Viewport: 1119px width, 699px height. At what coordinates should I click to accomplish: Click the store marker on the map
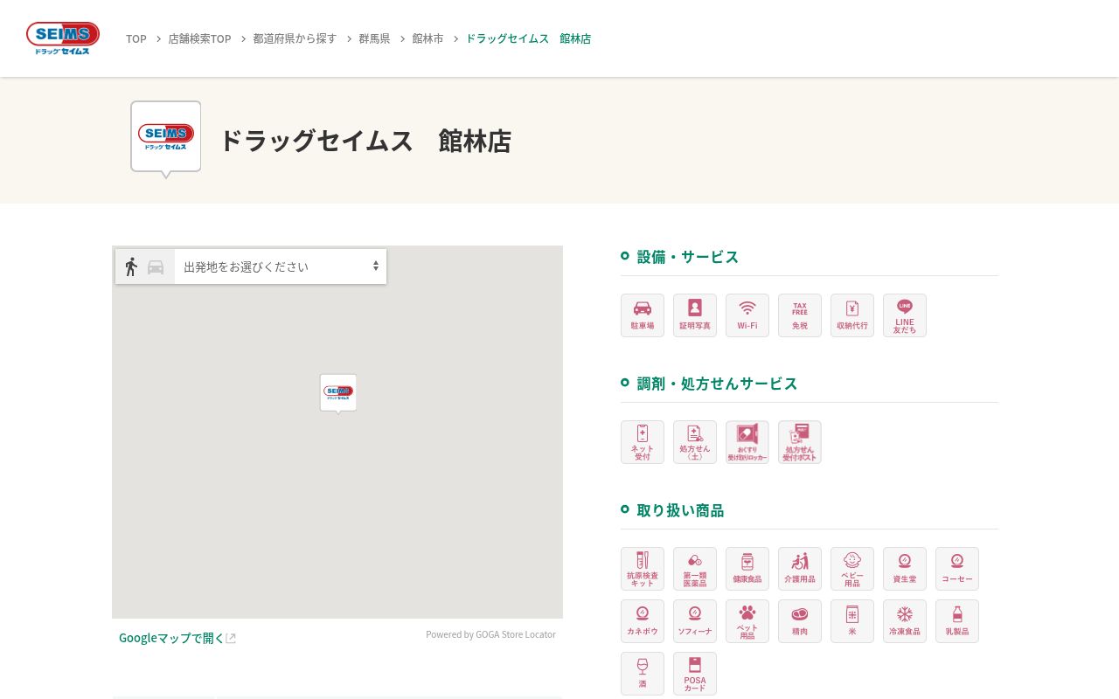click(338, 393)
